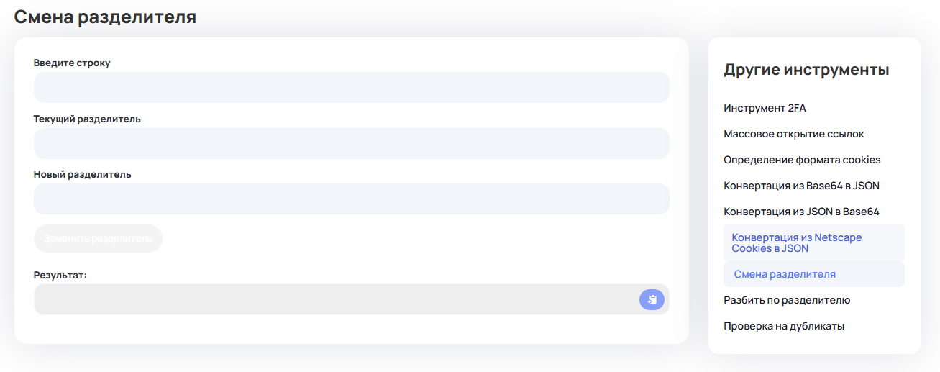940x372 pixels.
Task: Click the 'Текущий разделитель' label
Action: (87, 119)
